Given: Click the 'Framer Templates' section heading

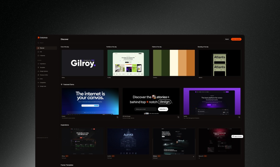Looking at the screenshot, I should [67, 165].
